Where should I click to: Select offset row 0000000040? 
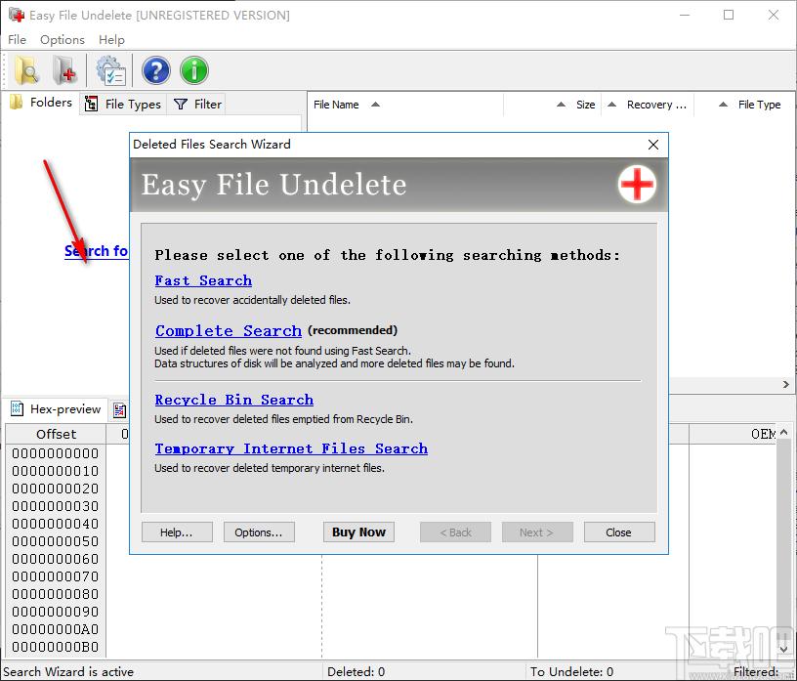[56, 524]
